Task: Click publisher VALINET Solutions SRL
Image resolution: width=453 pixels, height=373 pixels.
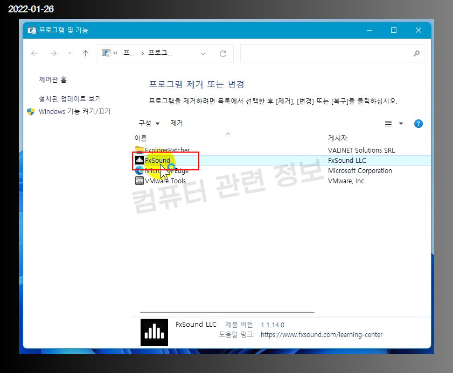Action: [361, 150]
